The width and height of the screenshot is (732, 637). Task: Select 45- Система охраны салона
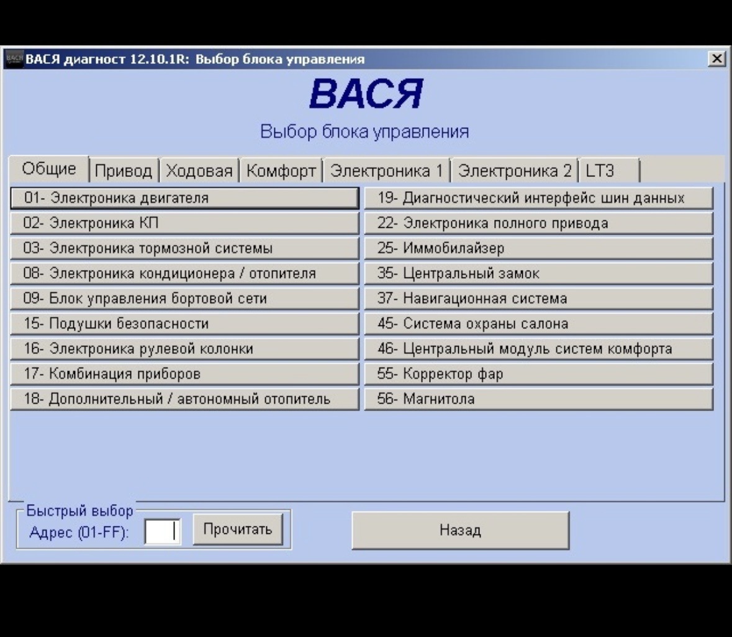(539, 324)
